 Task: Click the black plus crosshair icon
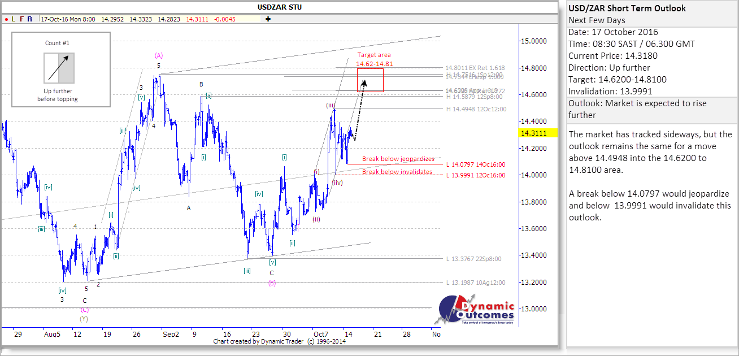267,19
